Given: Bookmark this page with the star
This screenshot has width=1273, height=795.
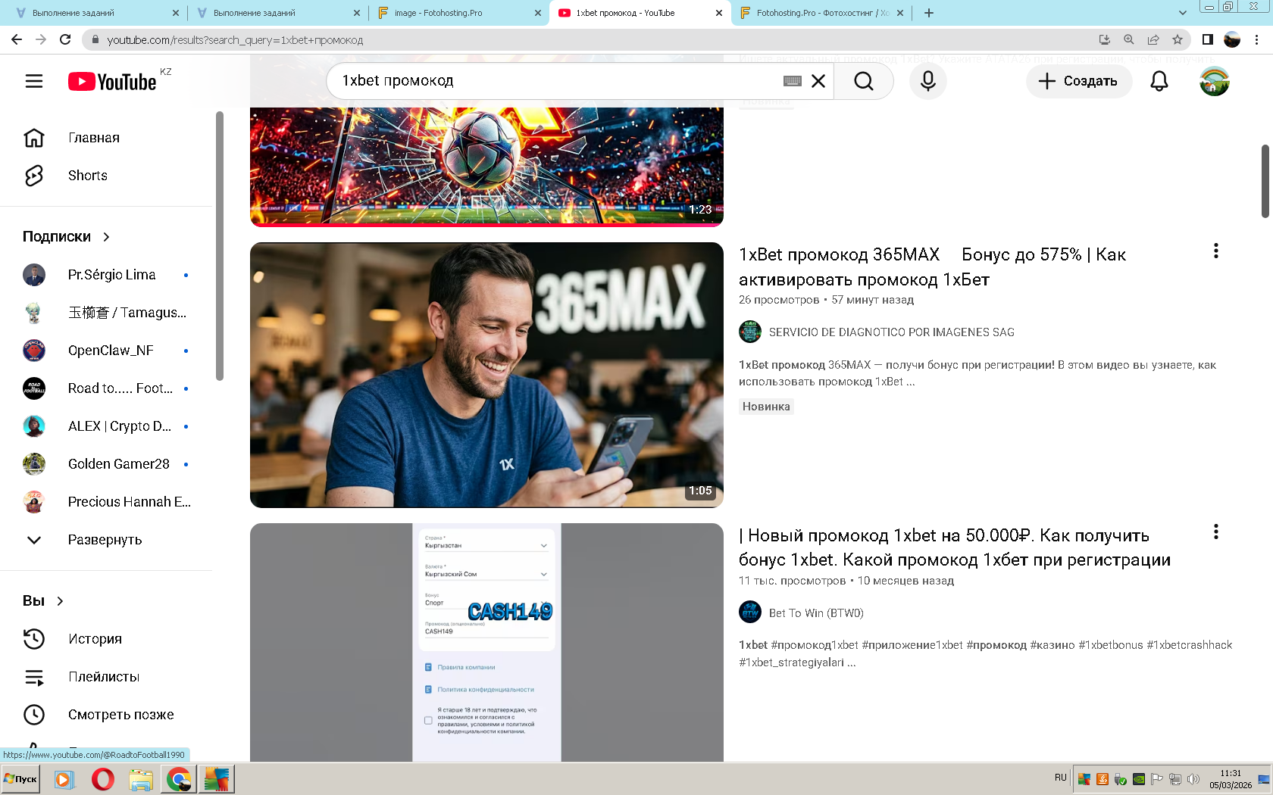Looking at the screenshot, I should tap(1178, 39).
